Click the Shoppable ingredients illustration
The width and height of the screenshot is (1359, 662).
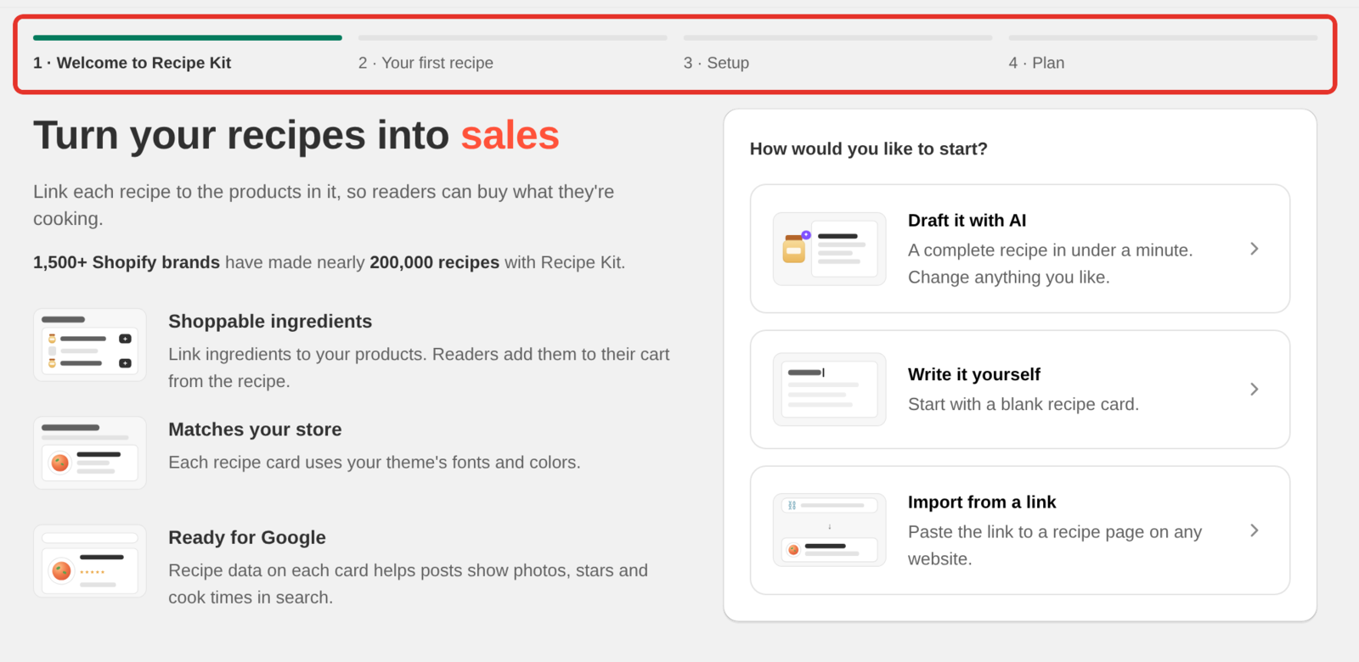point(90,345)
